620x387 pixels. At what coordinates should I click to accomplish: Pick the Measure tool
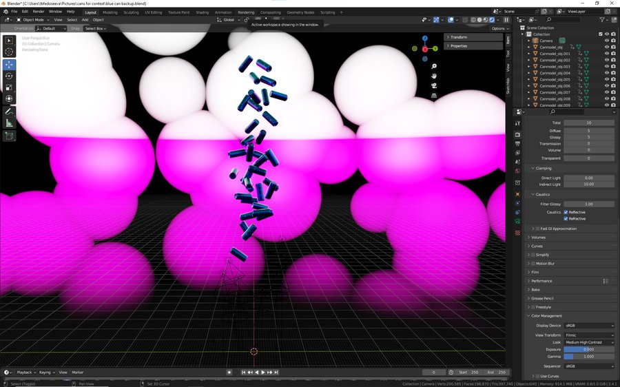click(10, 123)
